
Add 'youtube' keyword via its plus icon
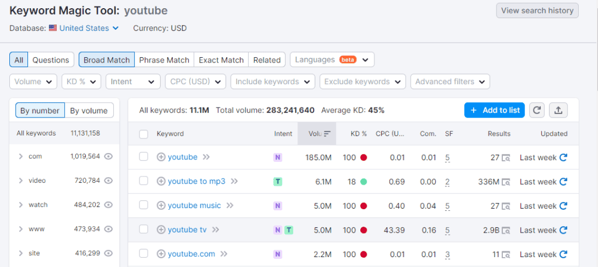tap(161, 157)
